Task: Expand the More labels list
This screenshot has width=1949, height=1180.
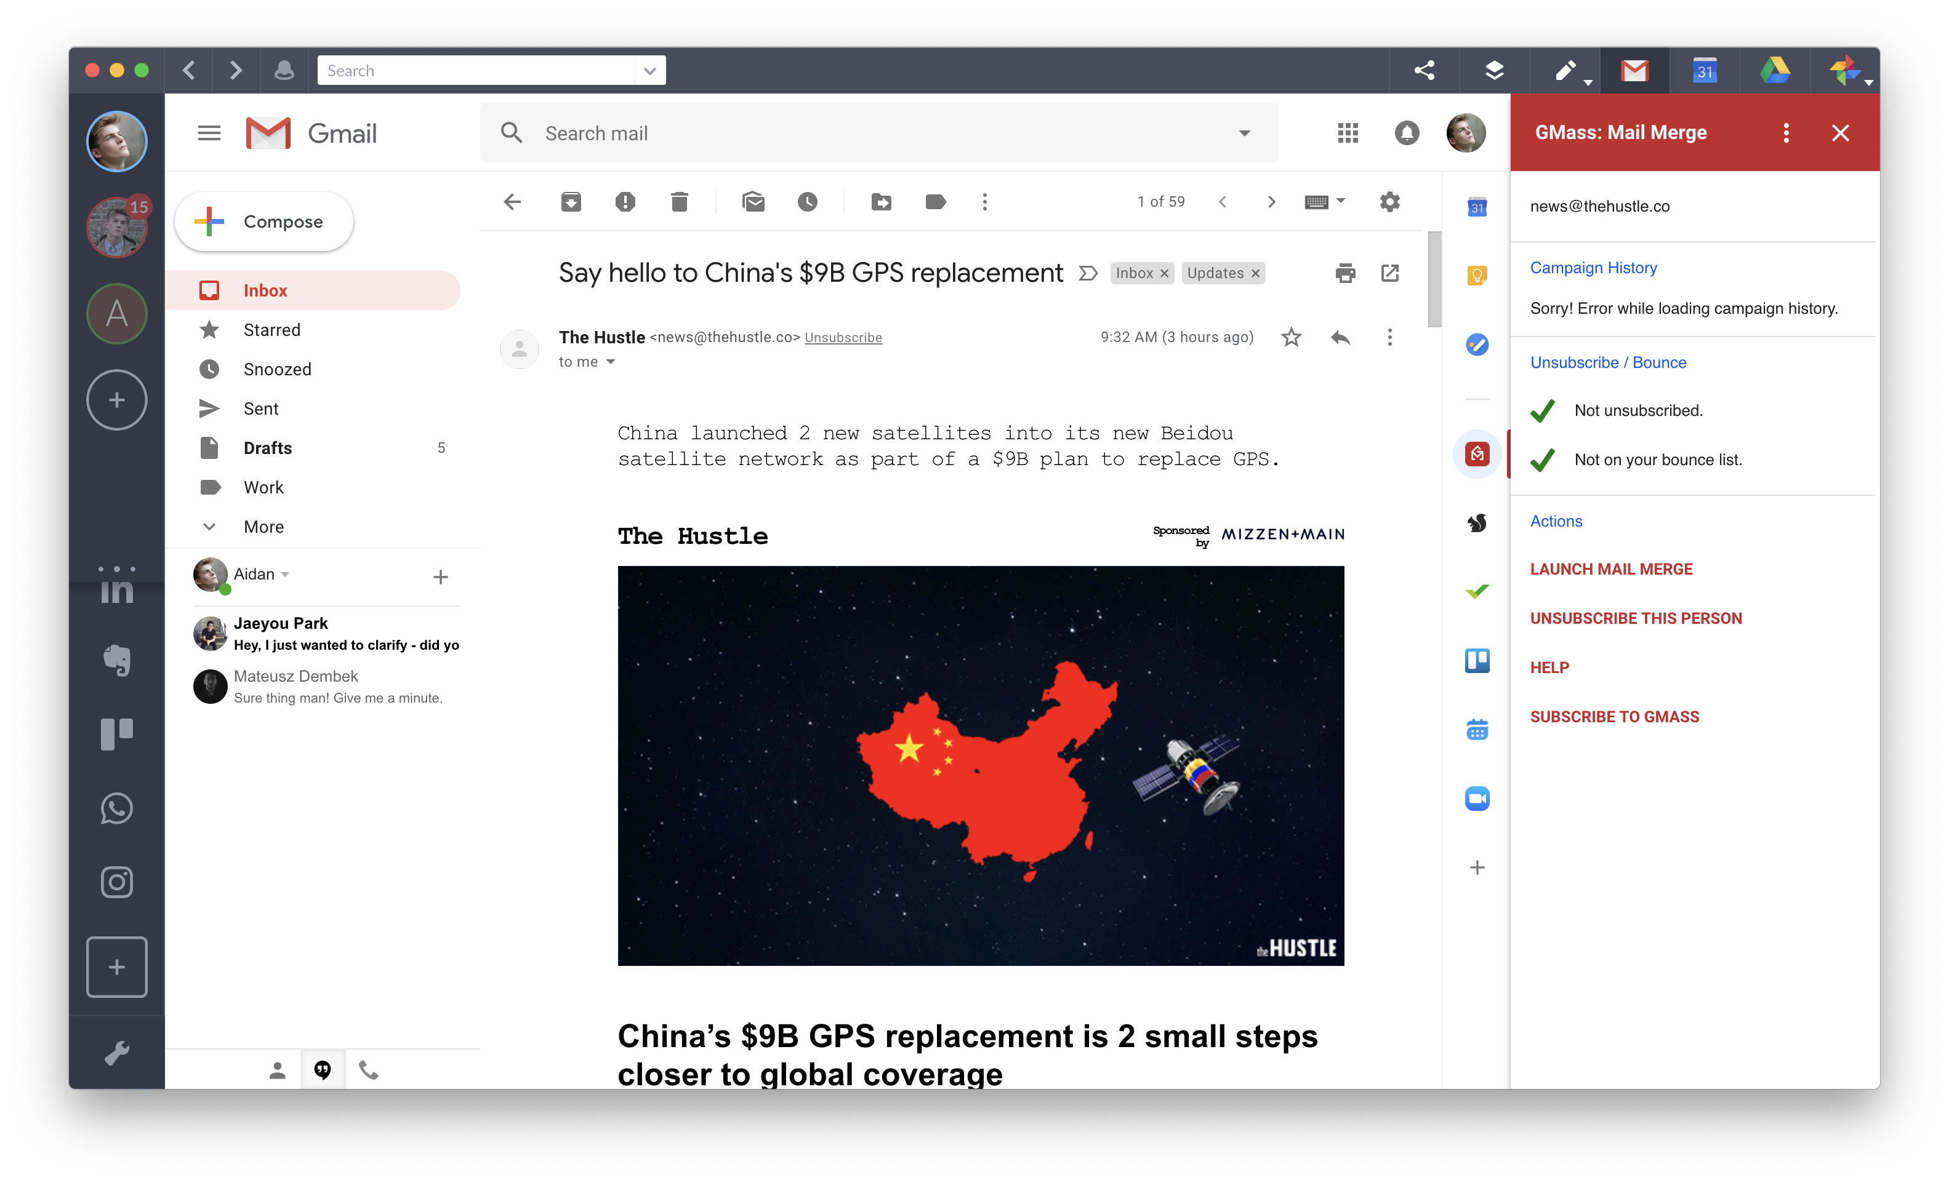Action: (263, 527)
